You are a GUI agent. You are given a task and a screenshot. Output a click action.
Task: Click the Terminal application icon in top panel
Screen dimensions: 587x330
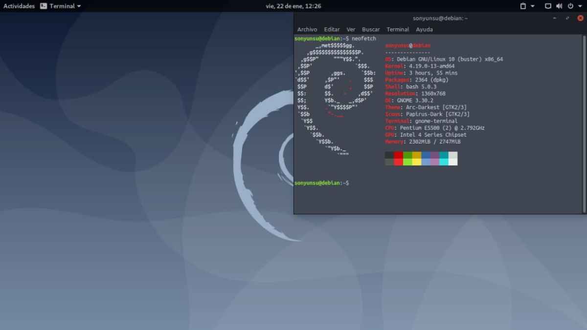click(x=44, y=6)
